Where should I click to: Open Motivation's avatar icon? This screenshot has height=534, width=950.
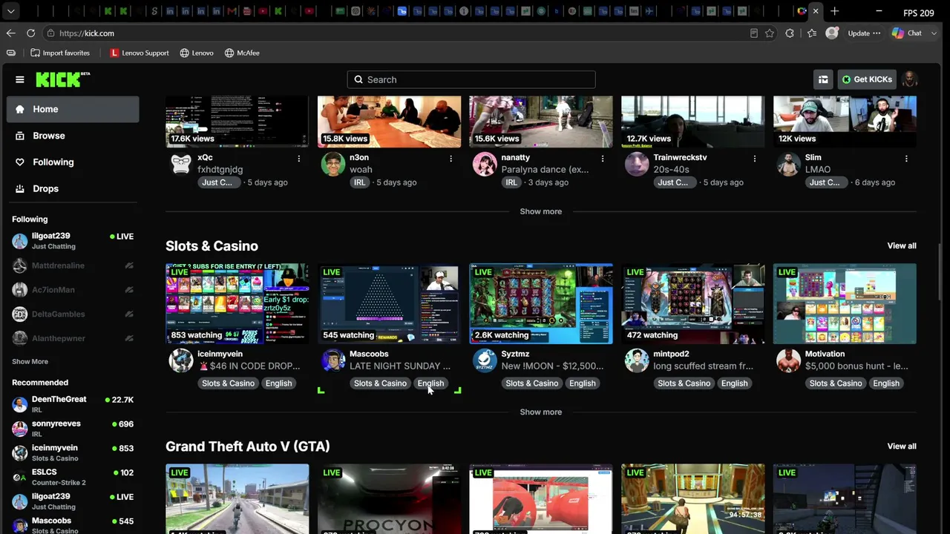[788, 360]
